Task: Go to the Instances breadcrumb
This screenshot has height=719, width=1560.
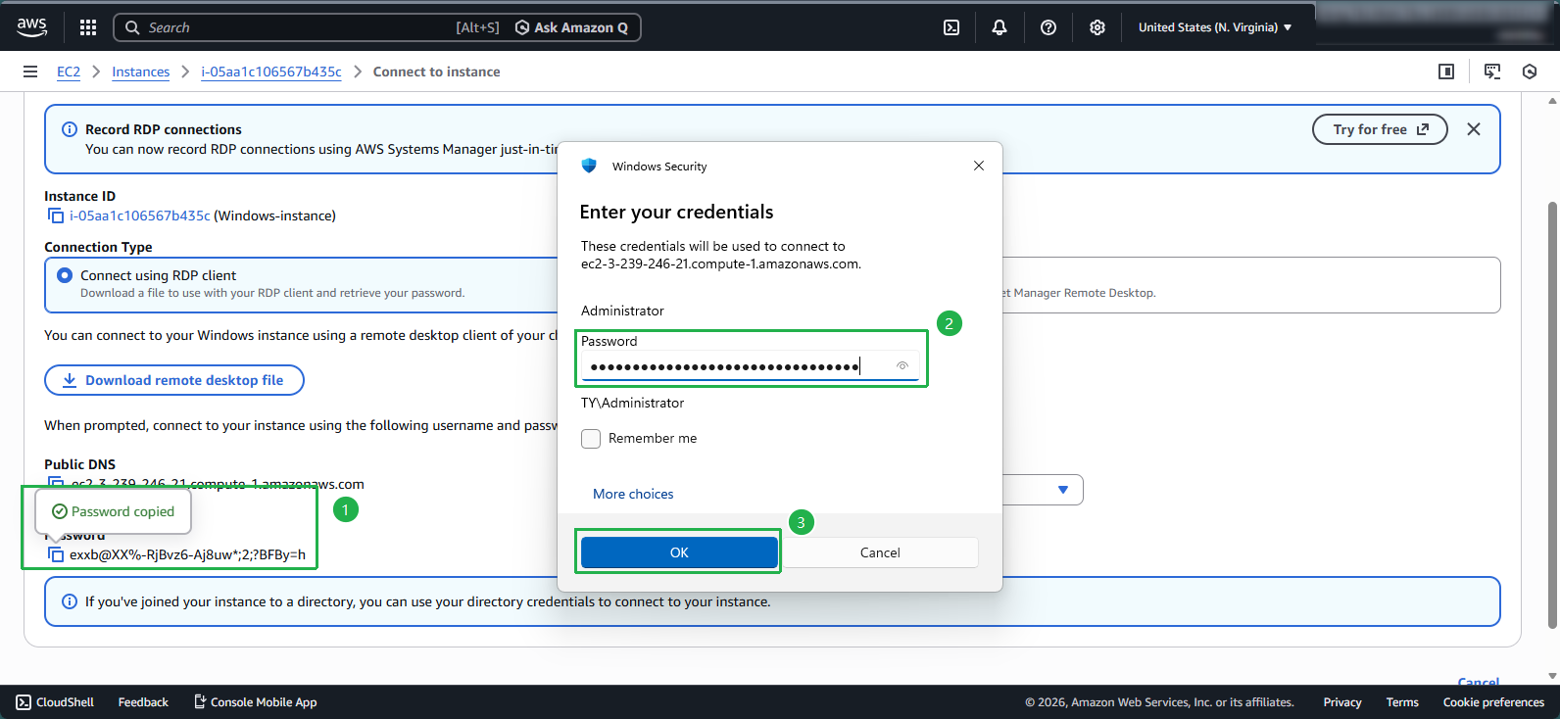Action: click(x=140, y=72)
